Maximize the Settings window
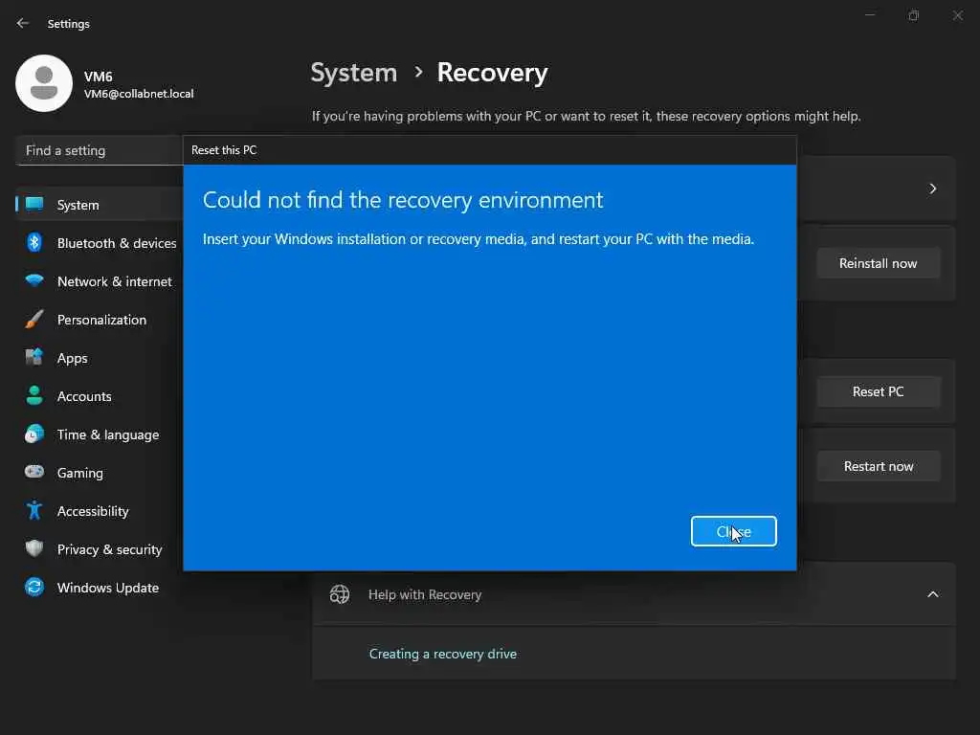The height and width of the screenshot is (735, 980). coord(914,15)
